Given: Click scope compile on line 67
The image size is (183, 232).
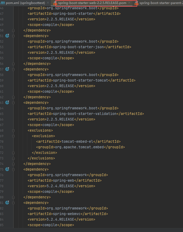Looking at the screenshot, I should 50,125.
